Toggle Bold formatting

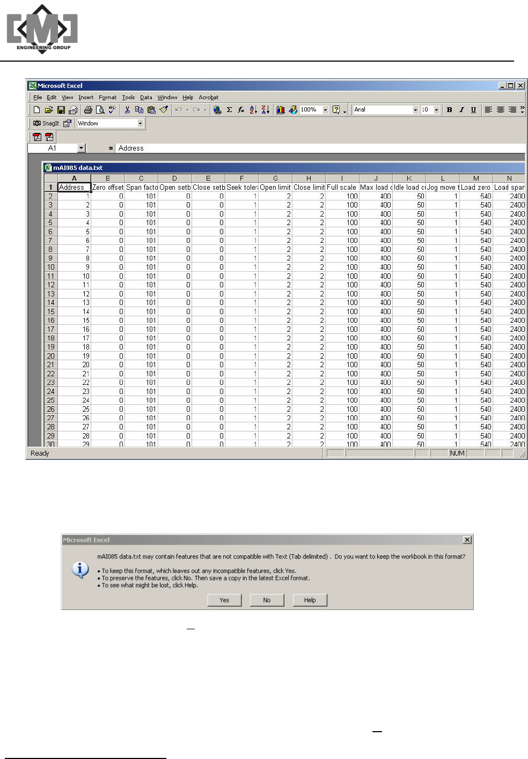point(449,110)
